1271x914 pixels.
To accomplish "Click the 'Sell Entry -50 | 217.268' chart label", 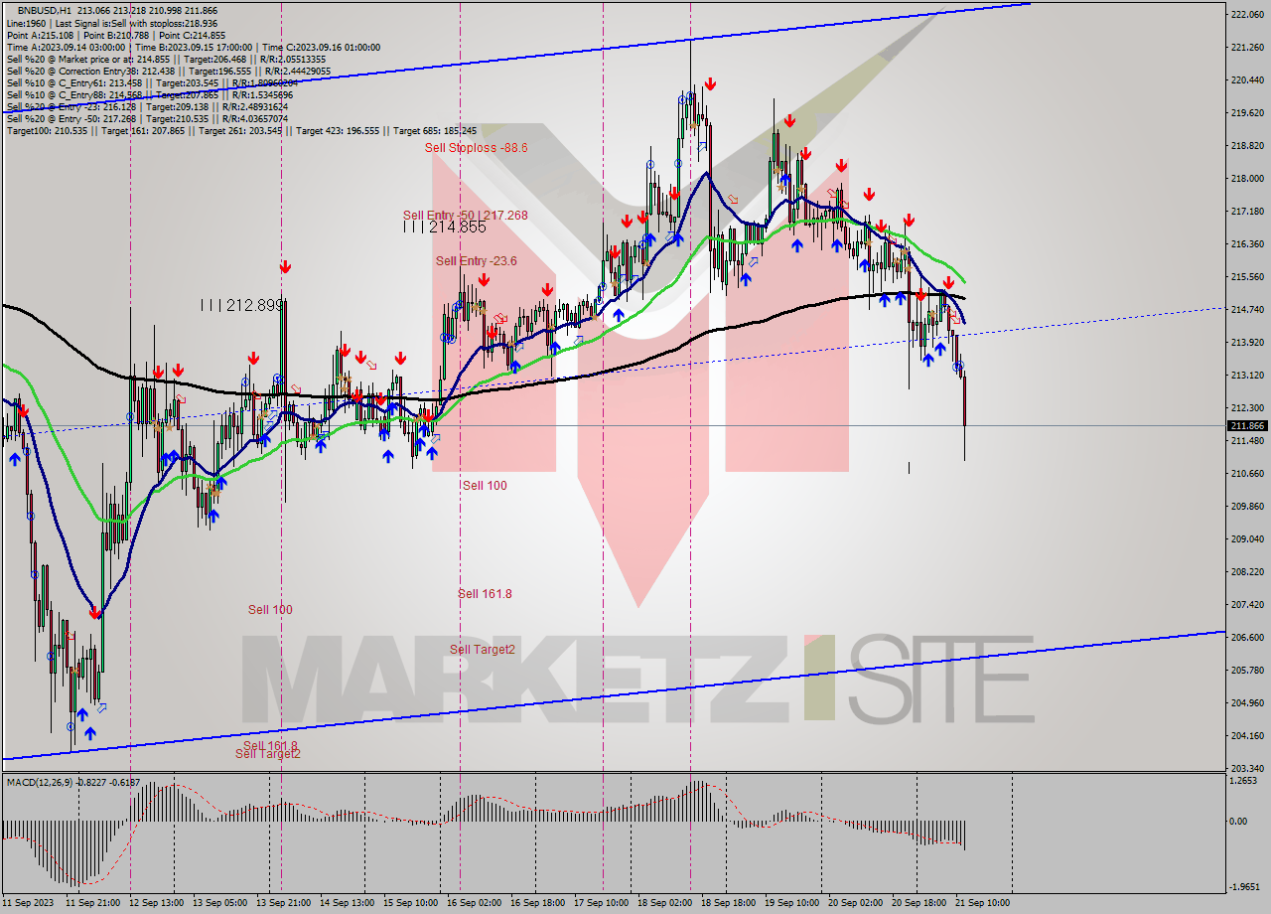I will [x=465, y=215].
